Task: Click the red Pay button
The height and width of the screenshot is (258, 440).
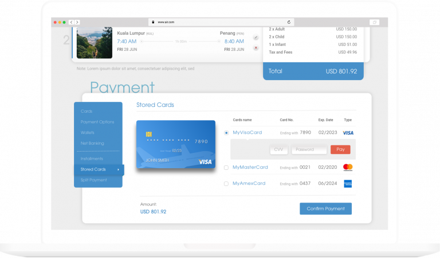Action: [x=340, y=149]
